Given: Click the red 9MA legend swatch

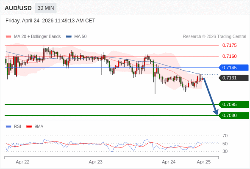Looking at the screenshot, I should coord(29,127).
